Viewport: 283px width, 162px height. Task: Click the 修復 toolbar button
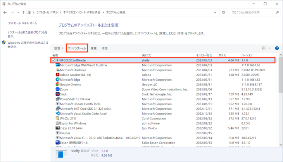pyautogui.click(x=105, y=48)
